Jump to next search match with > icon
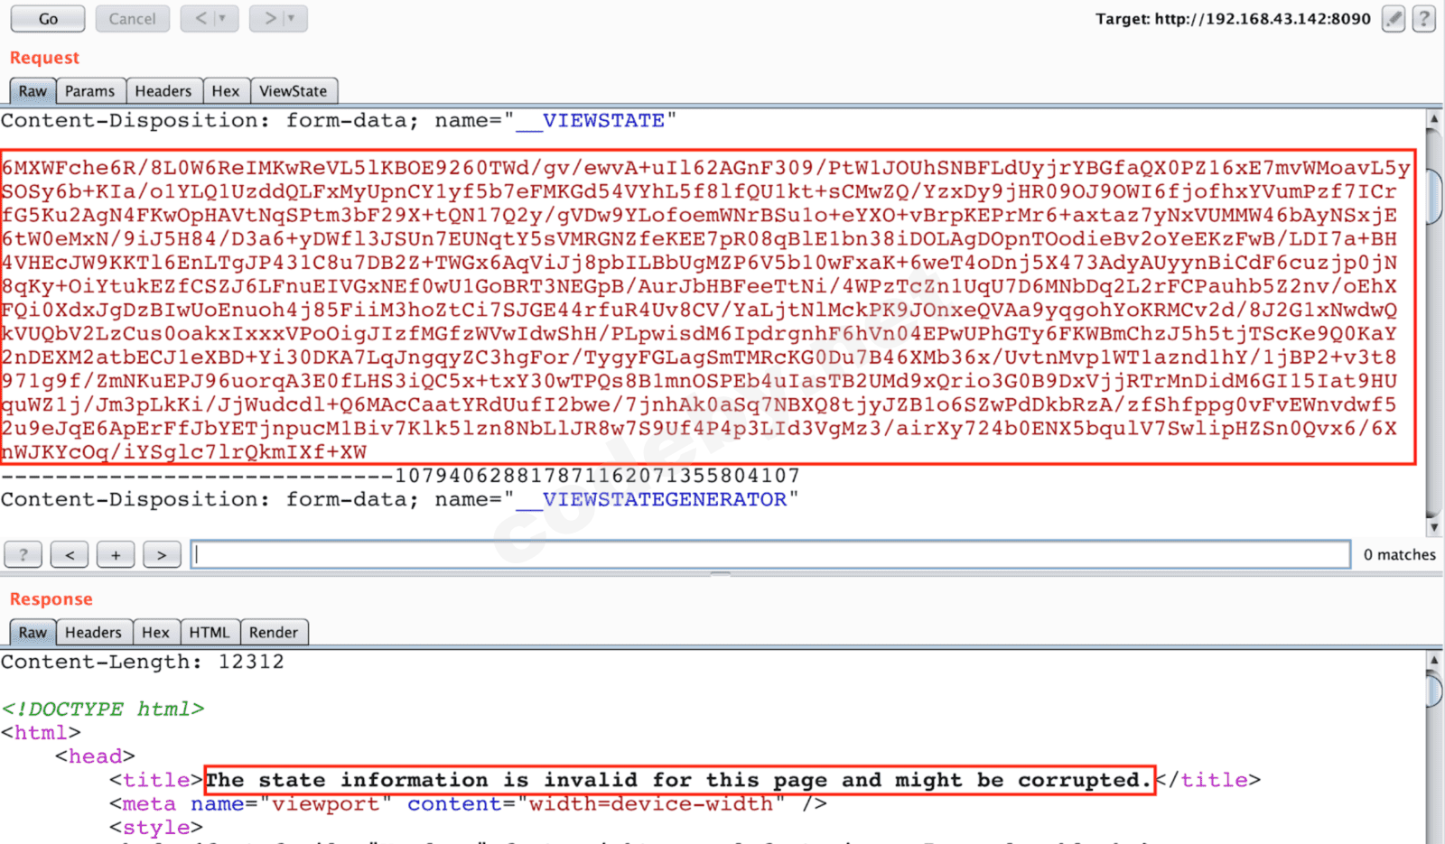 pos(162,554)
